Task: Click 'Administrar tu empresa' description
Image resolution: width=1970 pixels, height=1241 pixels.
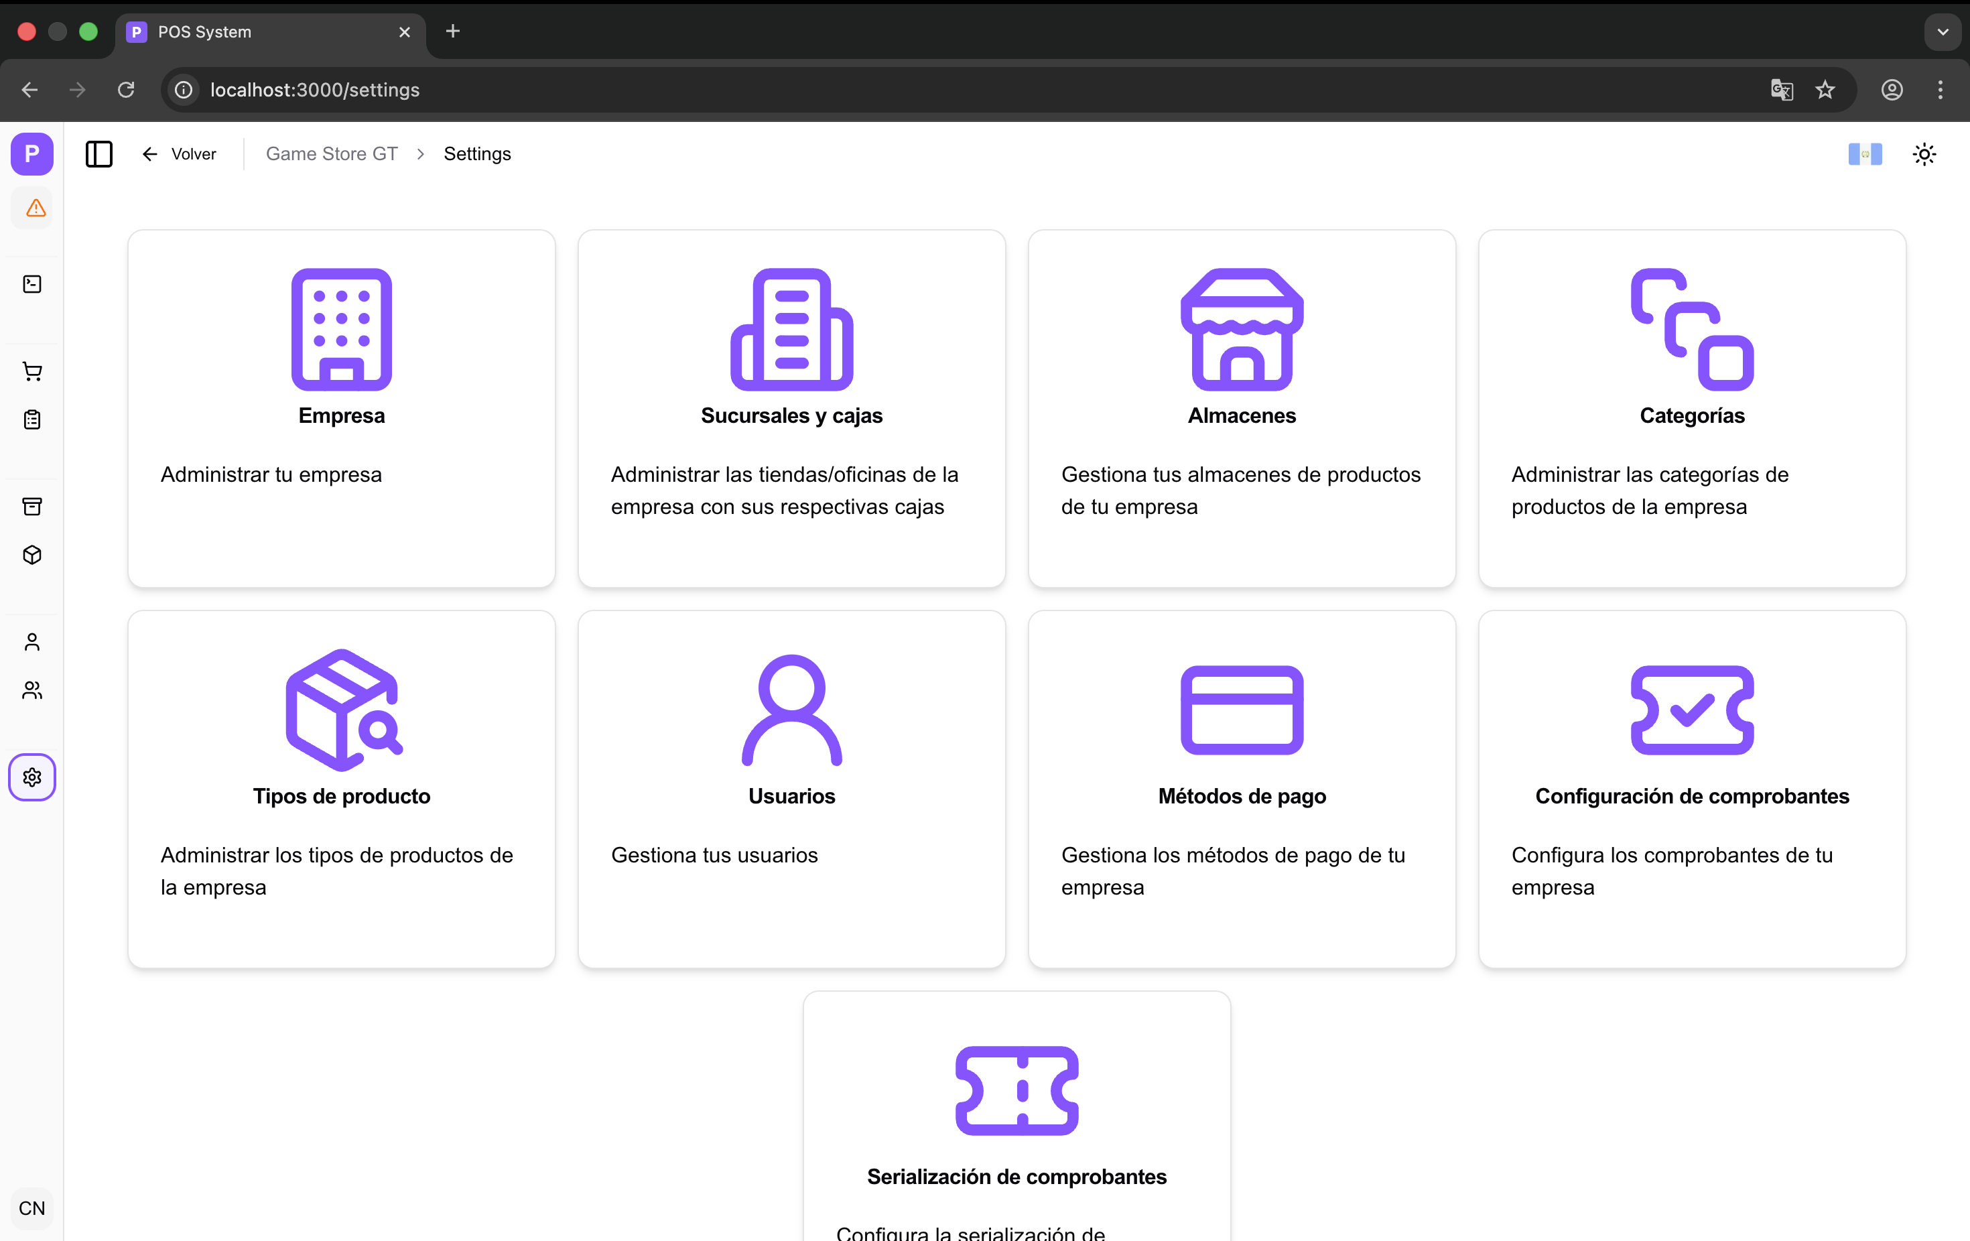Action: (x=271, y=474)
